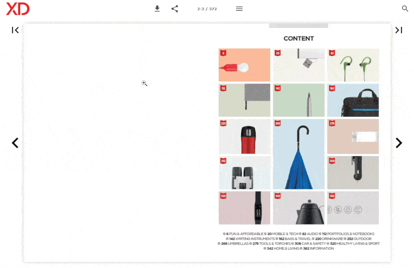414x268 pixels.
Task: Jump to last page arrow
Action: pos(398,30)
